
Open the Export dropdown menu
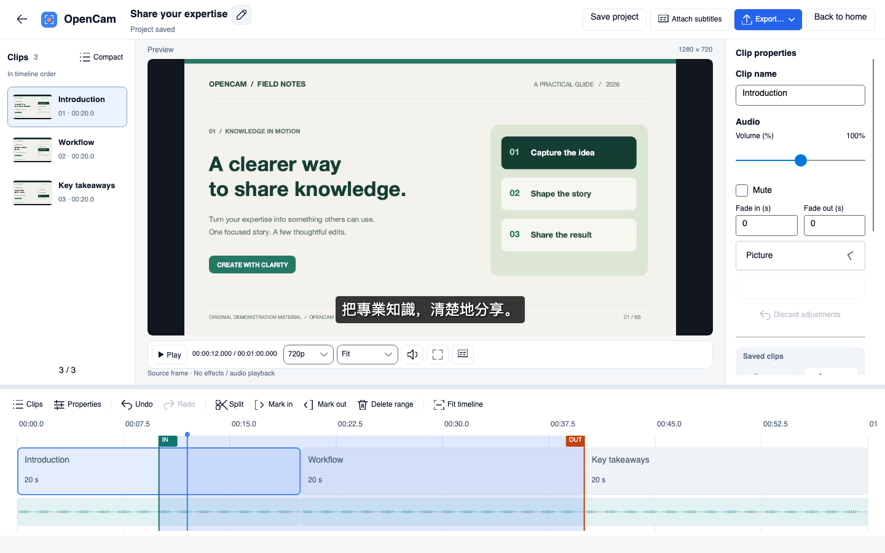tap(768, 20)
